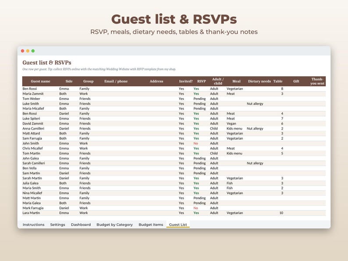
Task: Select the No RSVP in Mark Farrugia's row
Action: [195, 208]
